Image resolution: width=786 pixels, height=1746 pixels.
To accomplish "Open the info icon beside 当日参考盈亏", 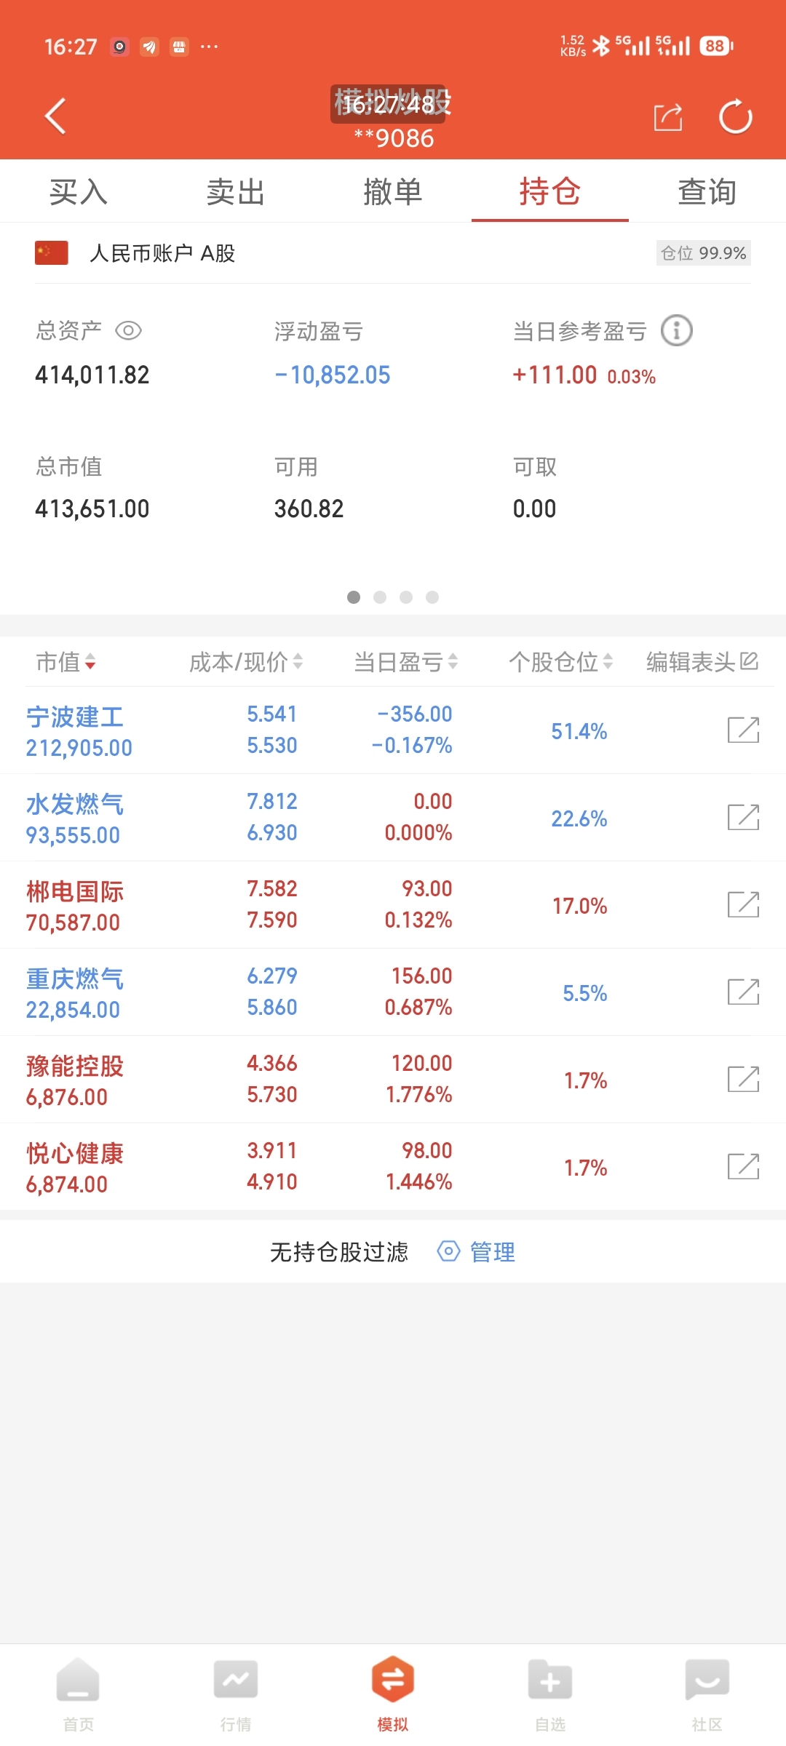I will [x=676, y=331].
